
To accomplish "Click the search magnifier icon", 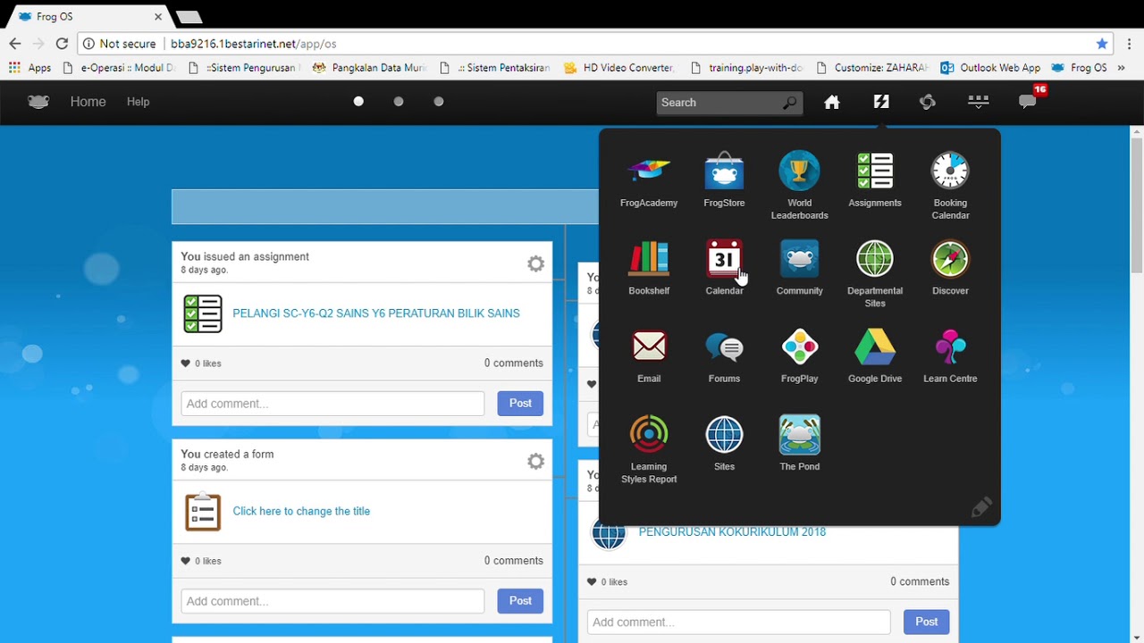I will [x=790, y=103].
